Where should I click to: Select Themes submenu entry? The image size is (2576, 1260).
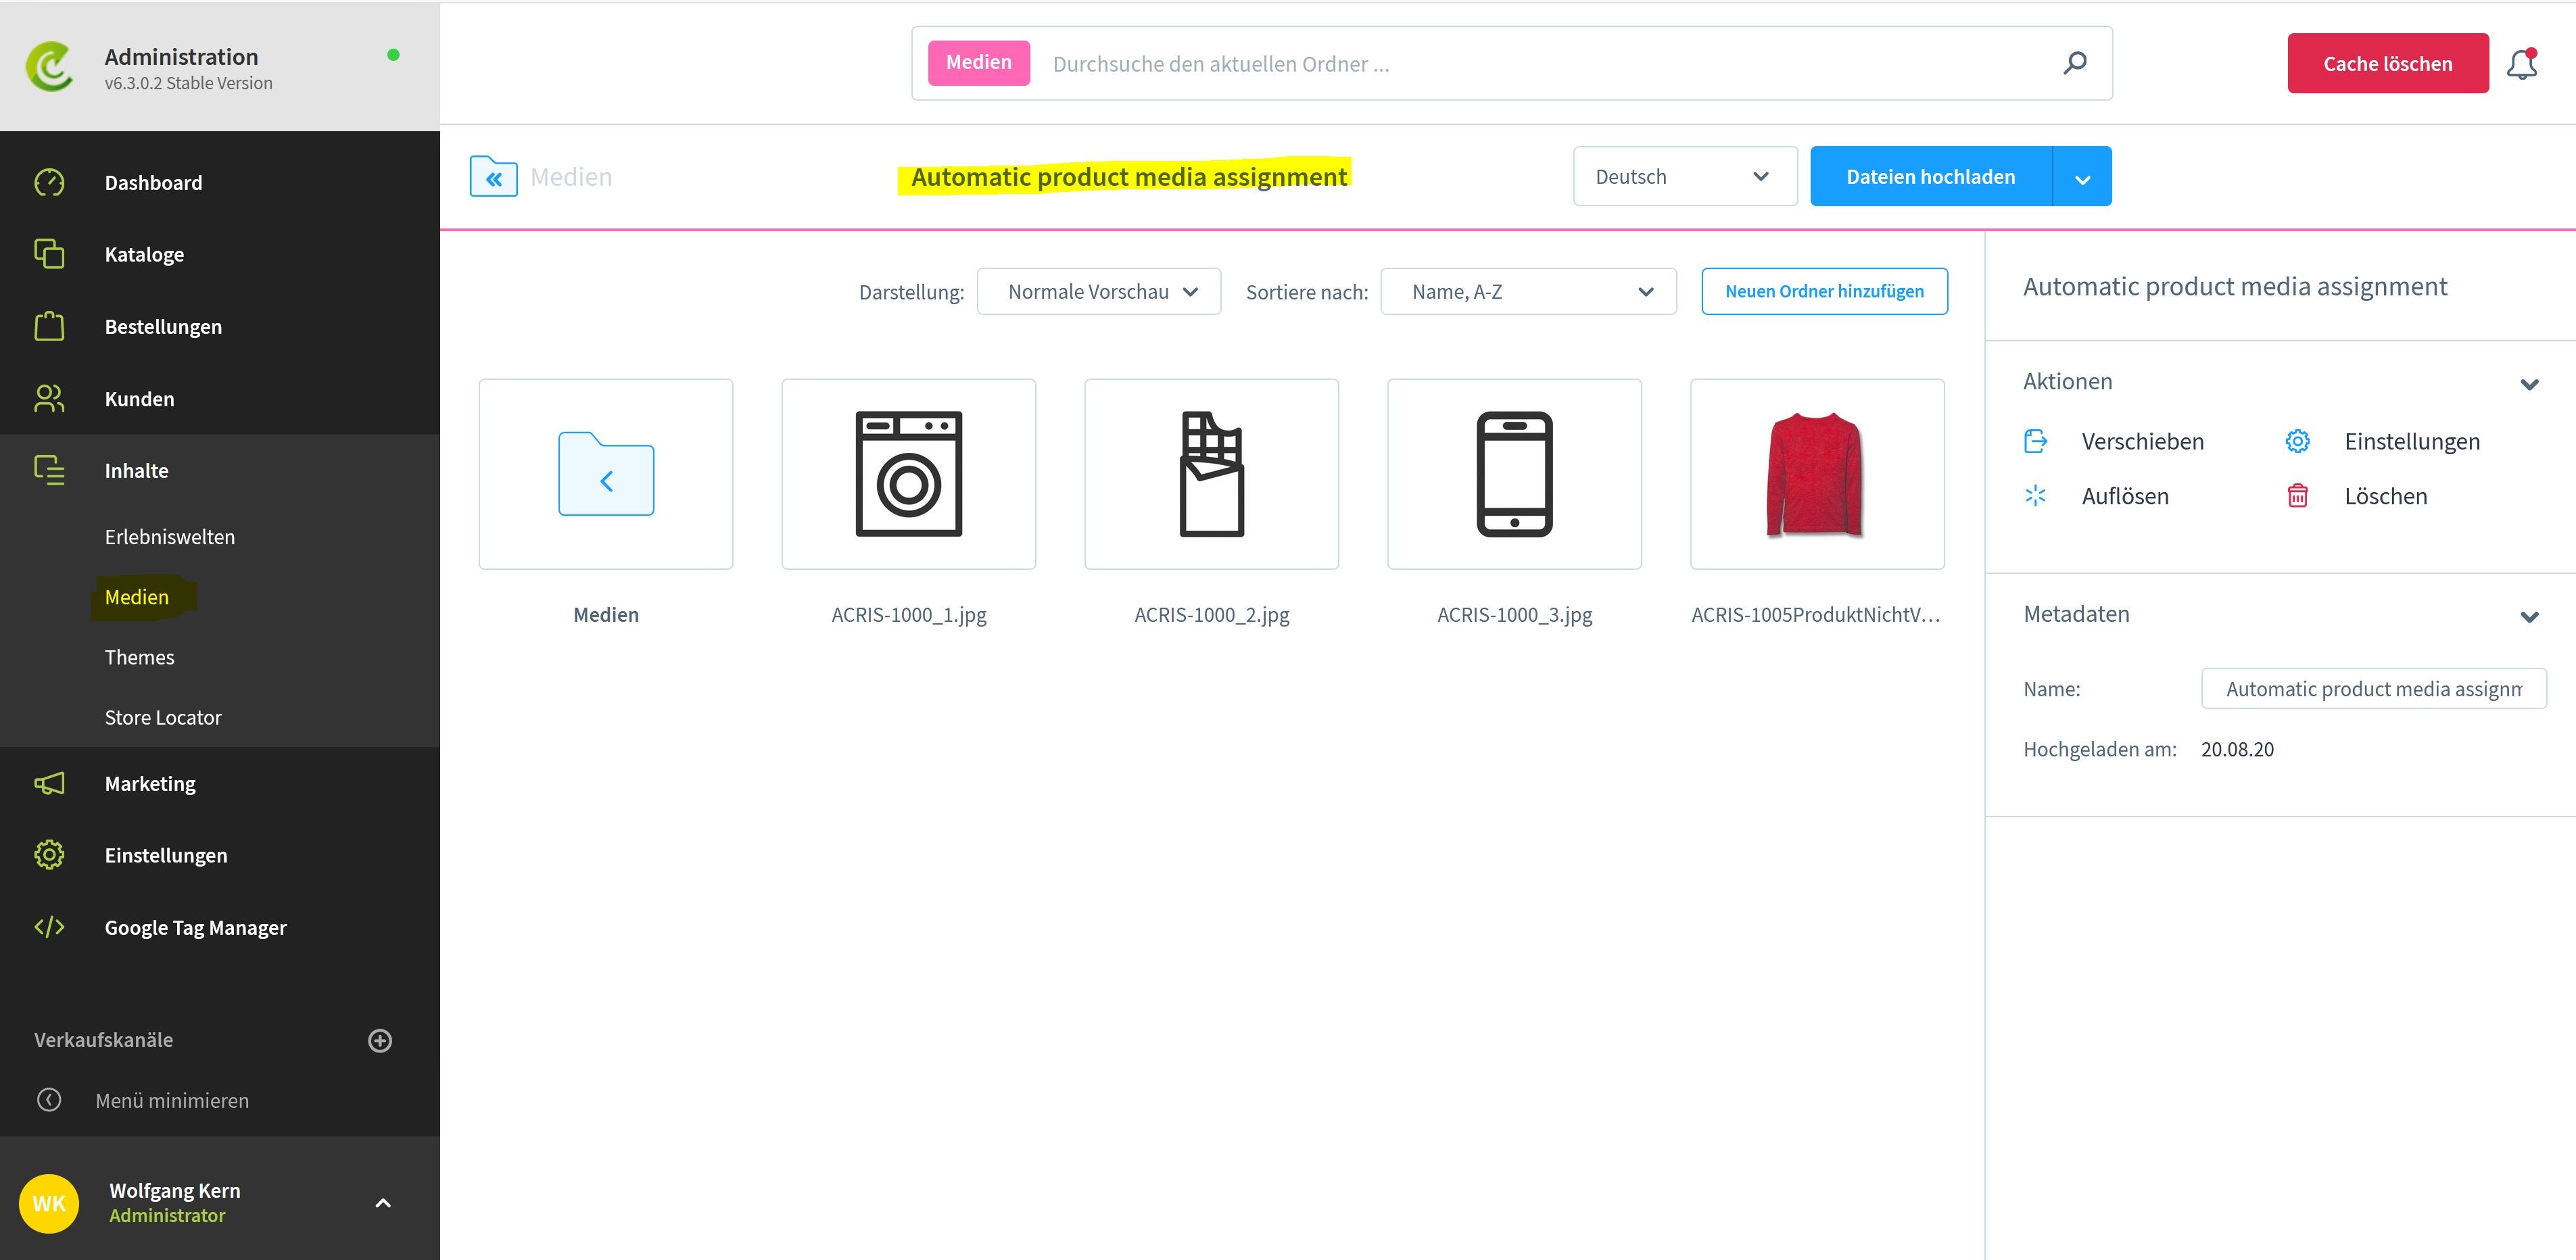pos(139,657)
